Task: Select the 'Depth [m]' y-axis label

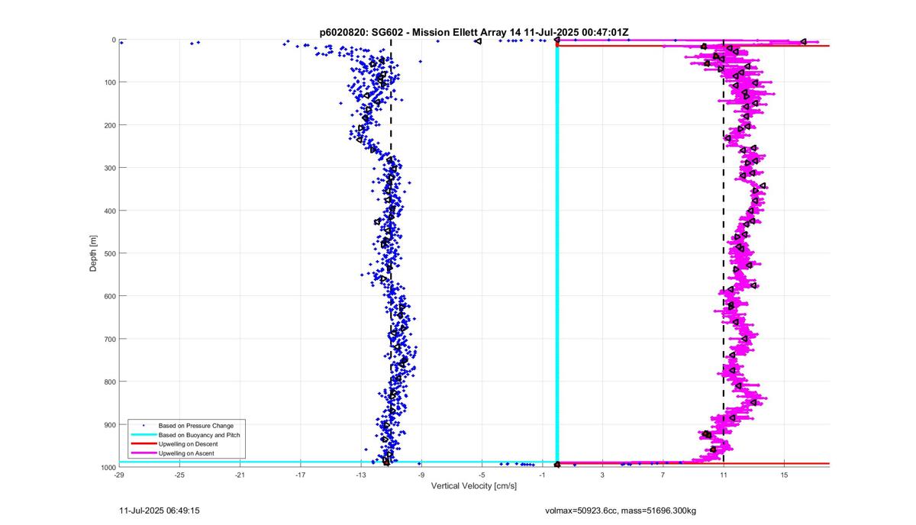Action: [93, 253]
